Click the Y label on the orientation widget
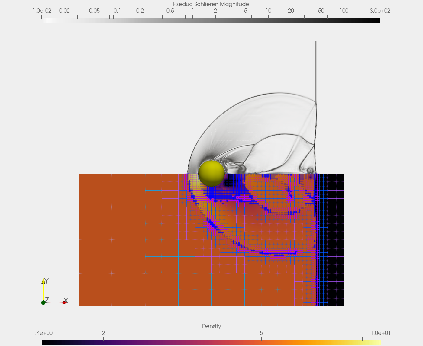This screenshot has height=346, width=423. [46, 280]
